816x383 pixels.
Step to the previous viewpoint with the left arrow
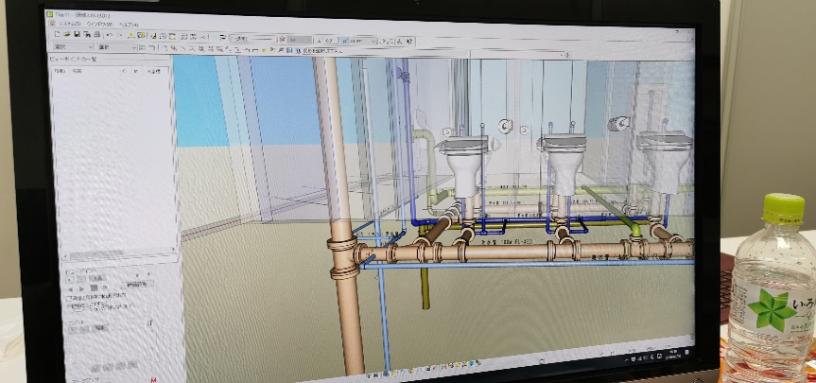[71, 289]
